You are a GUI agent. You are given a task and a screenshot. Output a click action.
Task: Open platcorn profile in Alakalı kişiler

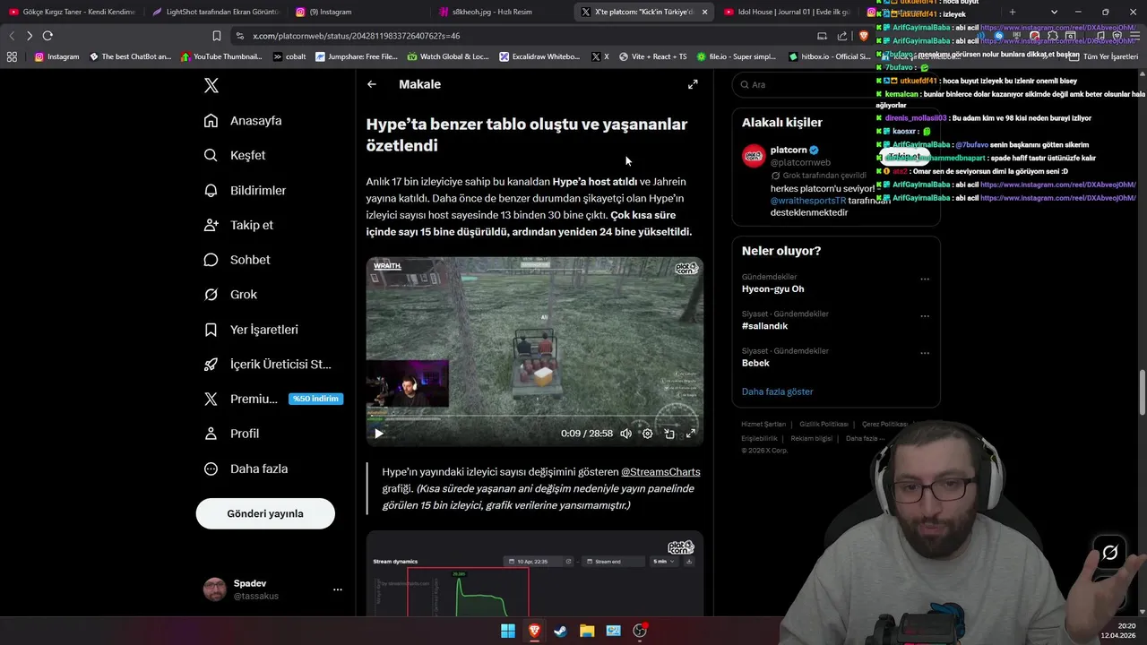(789, 150)
